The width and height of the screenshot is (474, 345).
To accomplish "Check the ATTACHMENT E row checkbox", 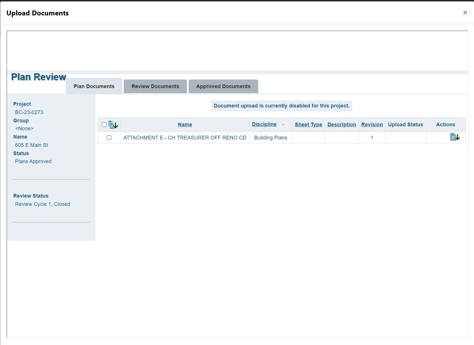I will tap(109, 137).
